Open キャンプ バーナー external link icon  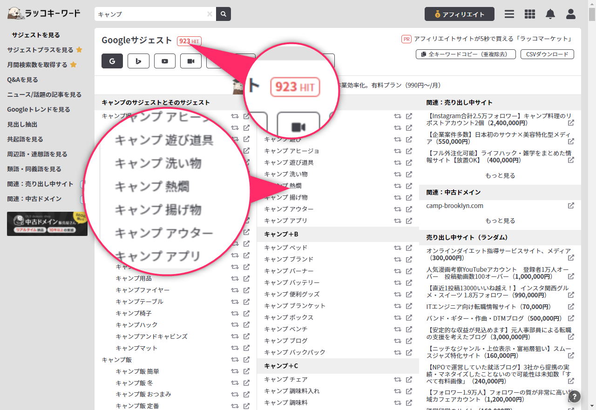pyautogui.click(x=409, y=271)
